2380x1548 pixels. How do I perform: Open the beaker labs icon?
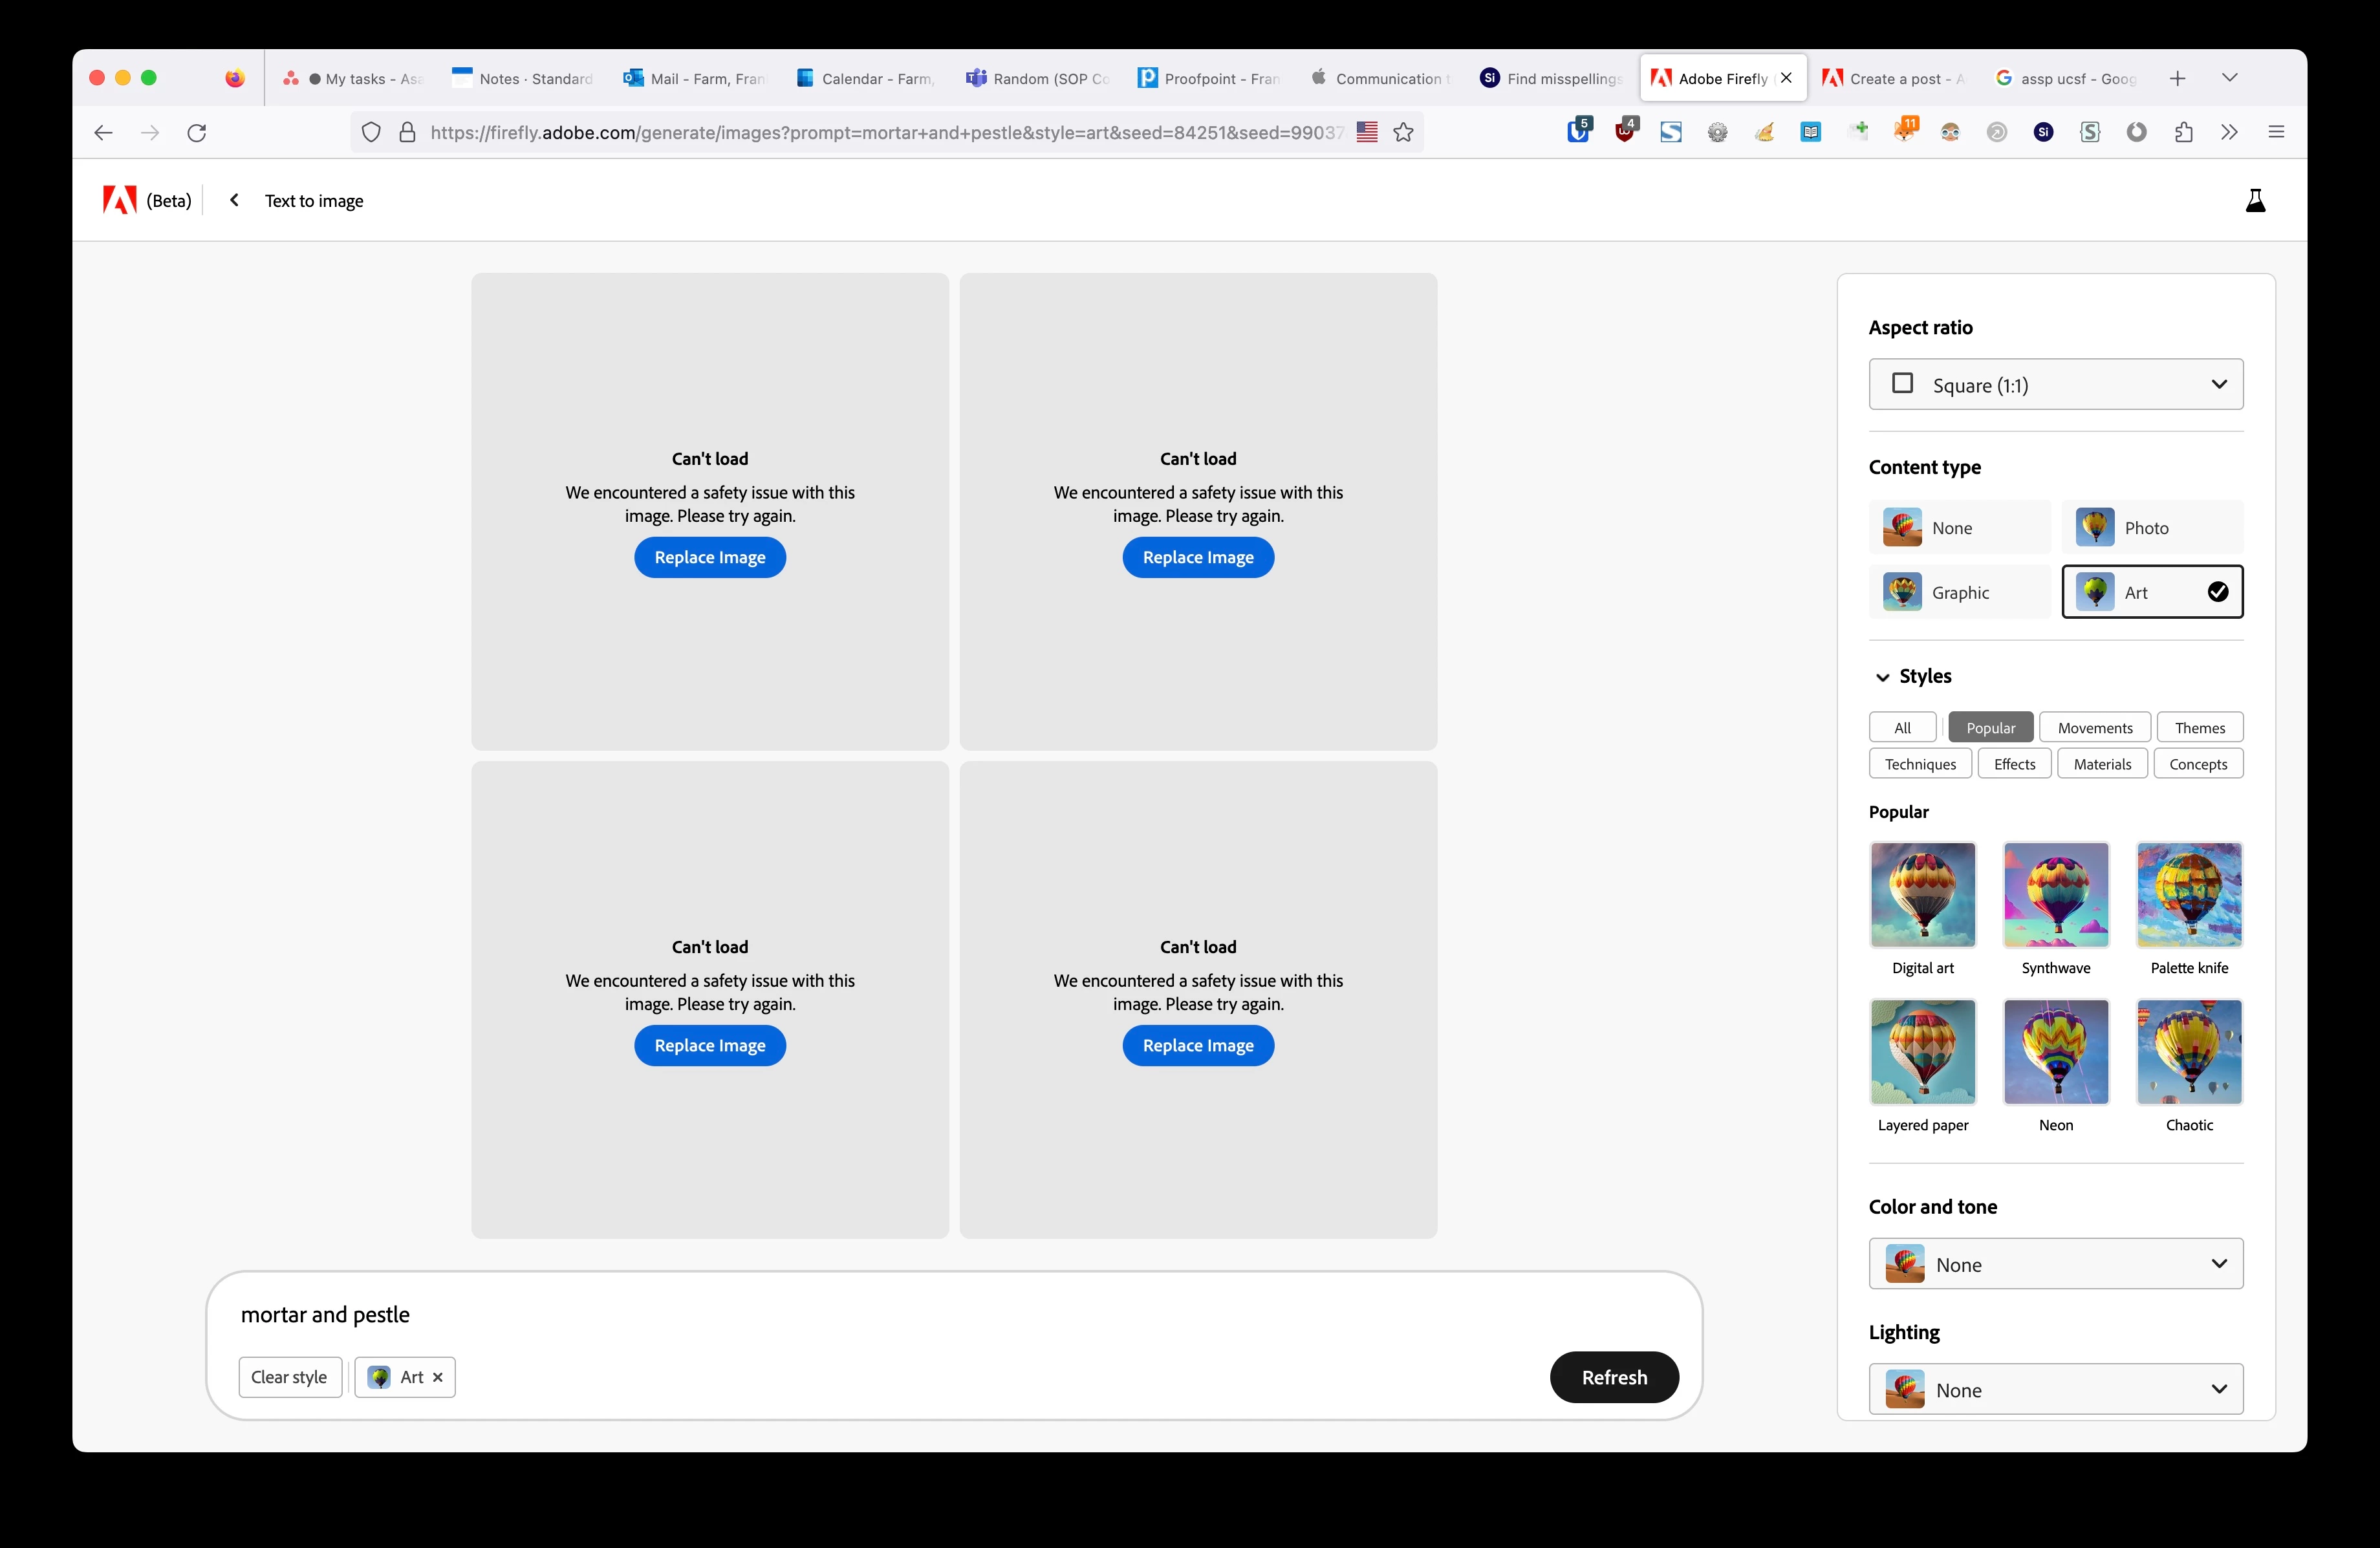[x=2255, y=200]
